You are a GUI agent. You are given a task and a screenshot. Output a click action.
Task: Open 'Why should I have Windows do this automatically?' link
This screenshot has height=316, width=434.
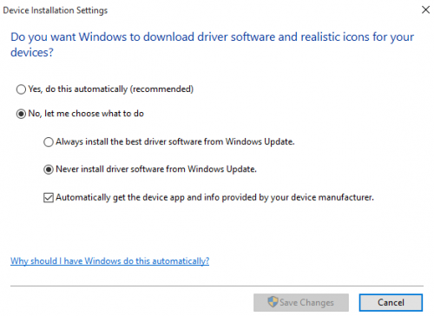pos(109,261)
